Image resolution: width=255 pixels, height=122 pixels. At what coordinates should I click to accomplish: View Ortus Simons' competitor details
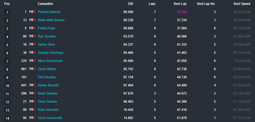click(48, 102)
